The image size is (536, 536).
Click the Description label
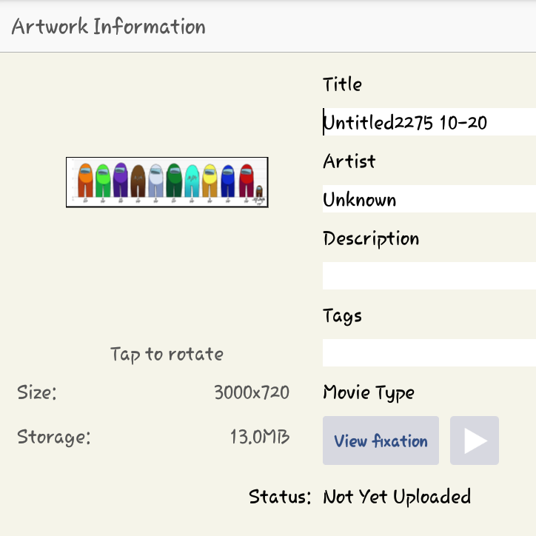371,238
